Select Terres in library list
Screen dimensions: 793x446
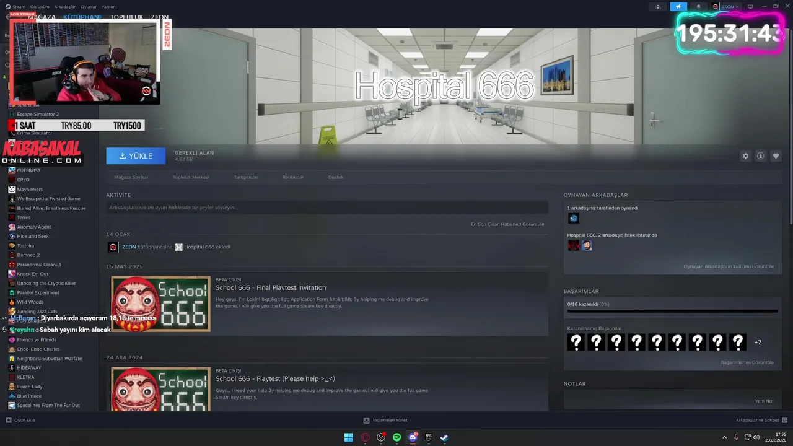point(24,217)
